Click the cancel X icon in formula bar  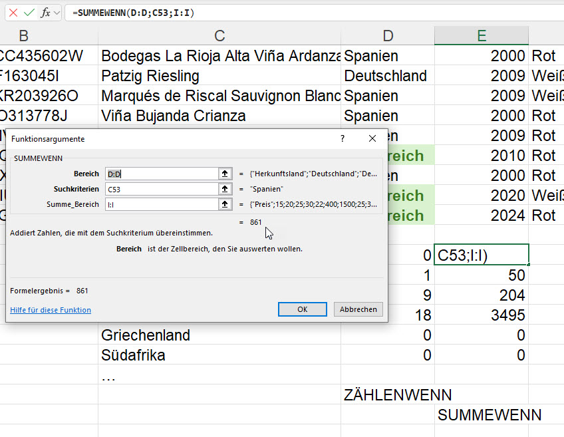tap(13, 13)
